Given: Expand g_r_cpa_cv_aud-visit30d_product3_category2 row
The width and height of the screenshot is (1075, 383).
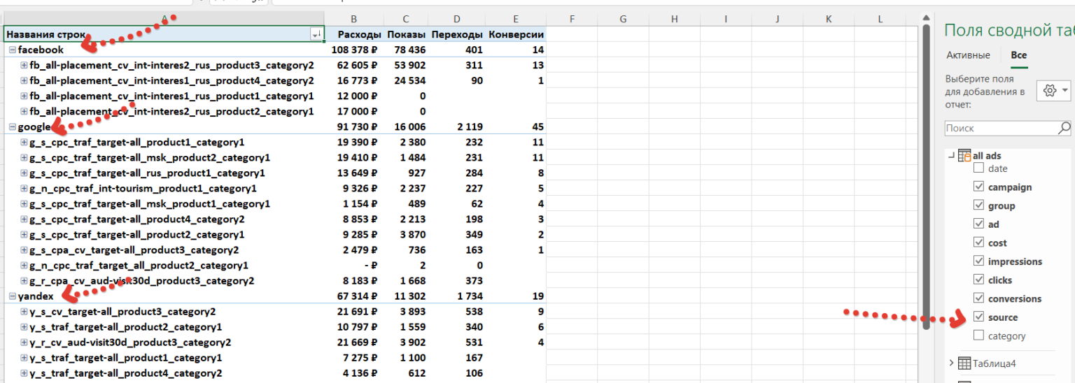Looking at the screenshot, I should coord(24,281).
